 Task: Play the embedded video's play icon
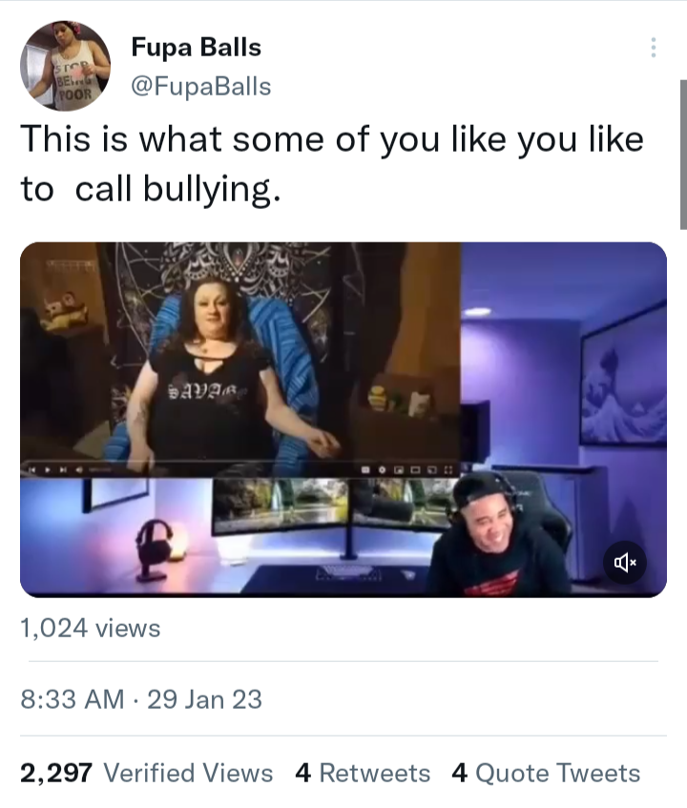coord(48,470)
